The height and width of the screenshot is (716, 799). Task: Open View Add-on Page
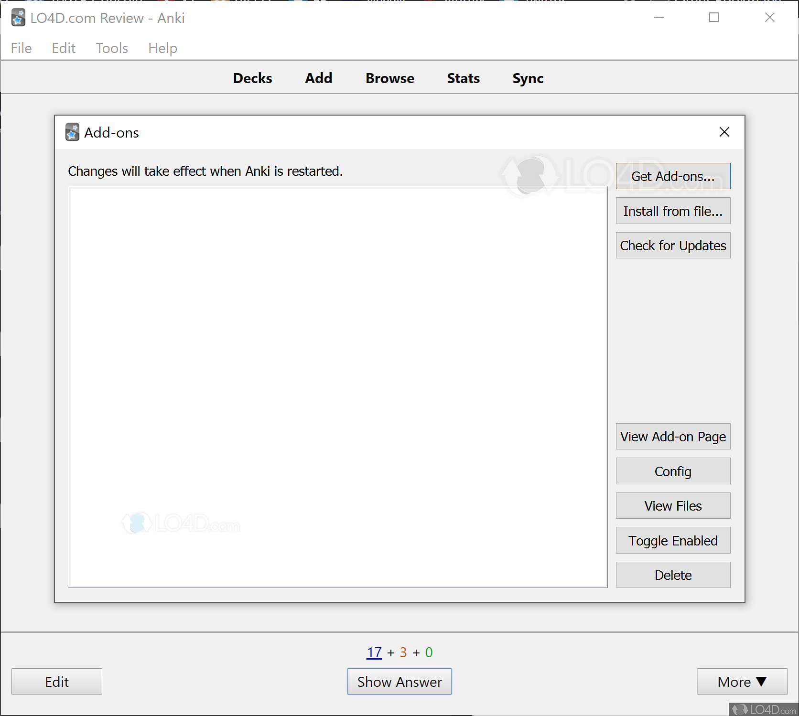[x=672, y=436]
